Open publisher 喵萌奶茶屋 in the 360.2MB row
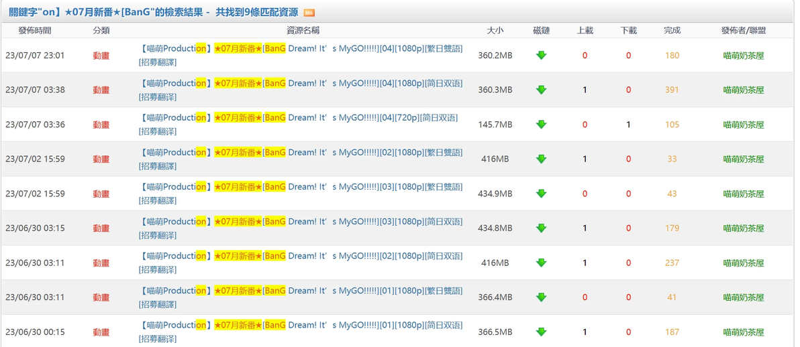800x347 pixels. click(744, 56)
